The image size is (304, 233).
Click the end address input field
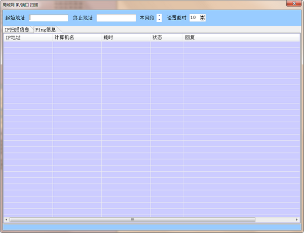point(116,18)
